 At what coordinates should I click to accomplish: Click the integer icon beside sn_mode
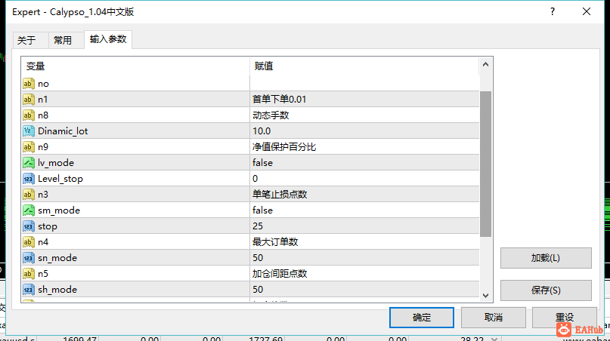[x=29, y=258]
